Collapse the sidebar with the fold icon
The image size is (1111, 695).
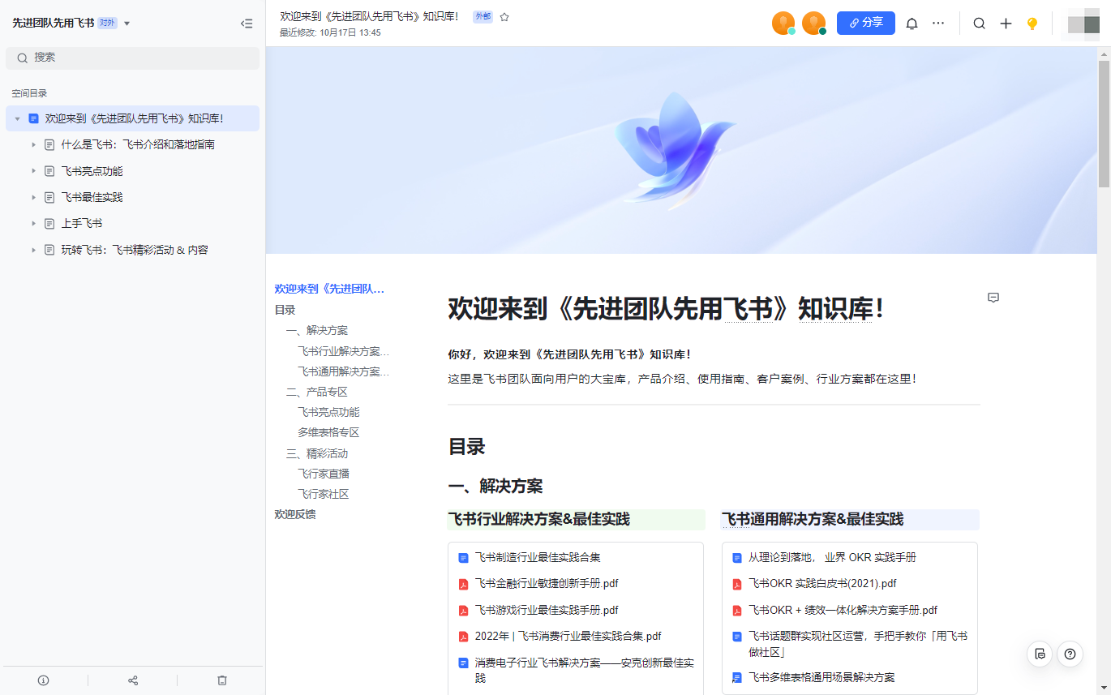coord(247,24)
